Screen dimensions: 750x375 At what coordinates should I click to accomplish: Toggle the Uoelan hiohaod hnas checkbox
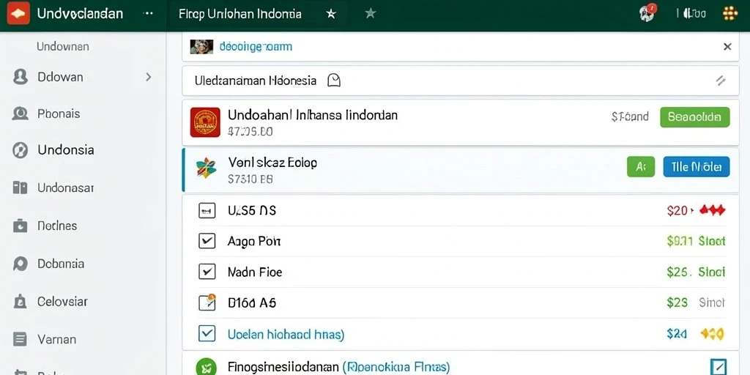tap(207, 333)
